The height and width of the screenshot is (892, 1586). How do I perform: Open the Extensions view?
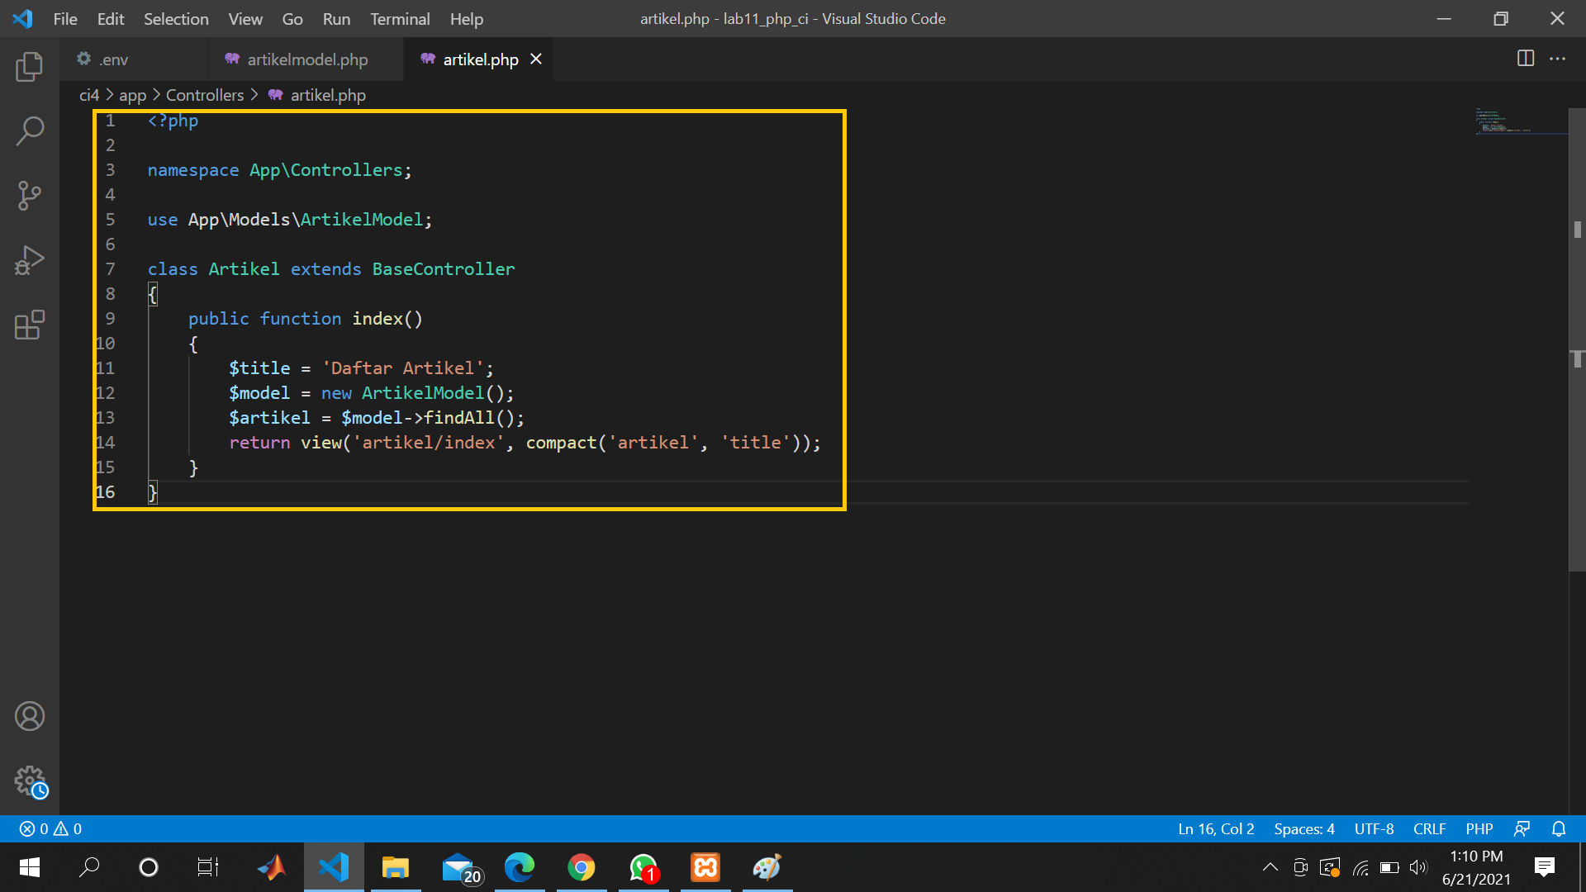click(30, 325)
